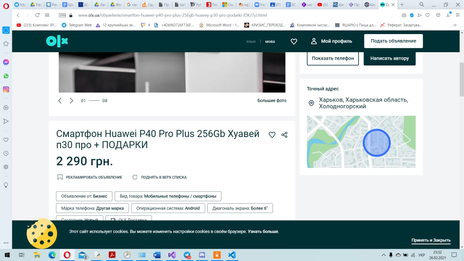
Task: Add page to bookmarks heart in address bar
Action: tap(428, 15)
